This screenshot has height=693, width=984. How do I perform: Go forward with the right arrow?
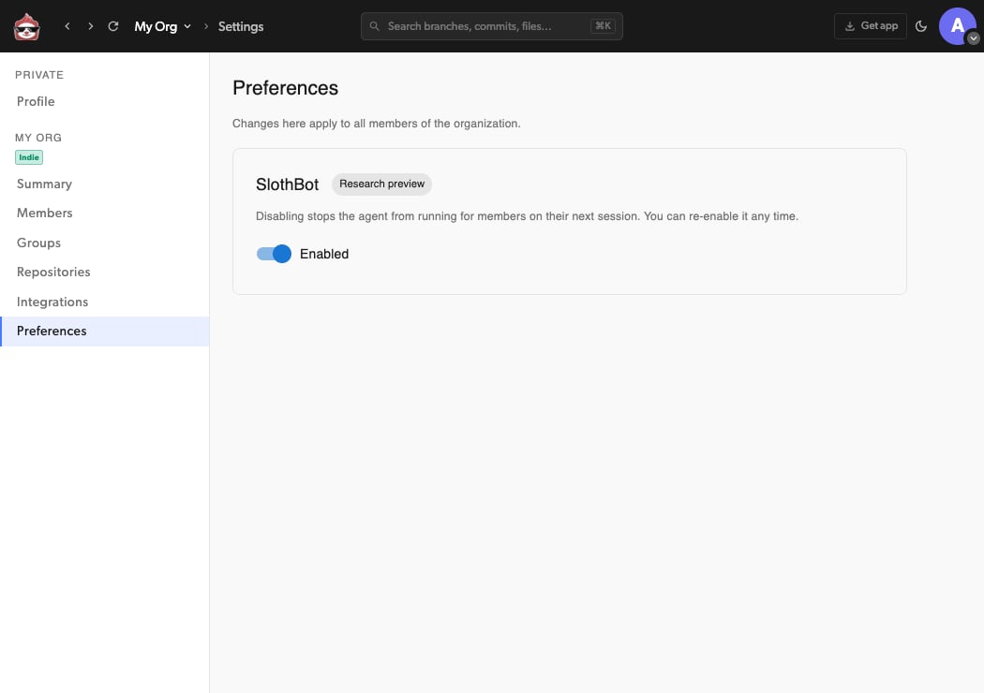point(90,26)
